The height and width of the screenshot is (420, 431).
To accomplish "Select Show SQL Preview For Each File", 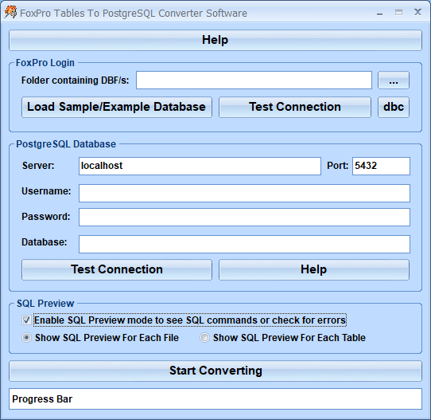I will pyautogui.click(x=100, y=338).
